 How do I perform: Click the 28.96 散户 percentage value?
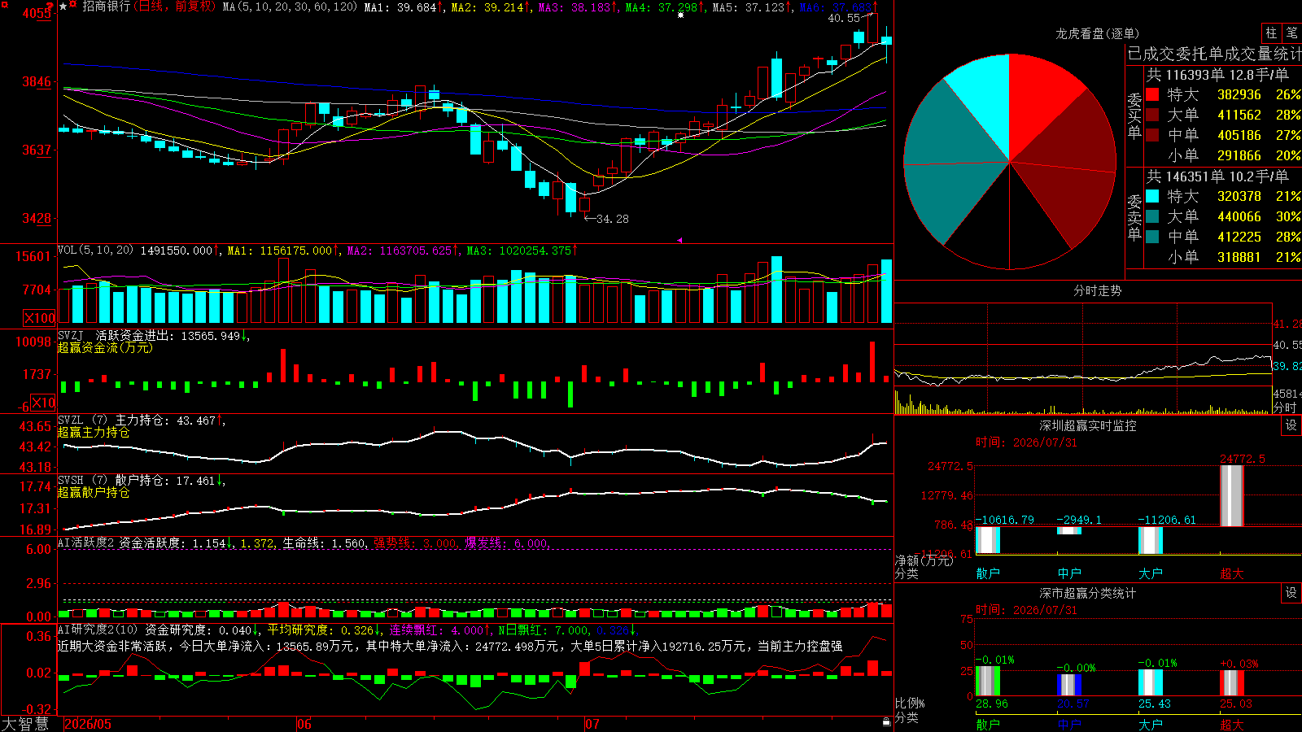tap(992, 704)
